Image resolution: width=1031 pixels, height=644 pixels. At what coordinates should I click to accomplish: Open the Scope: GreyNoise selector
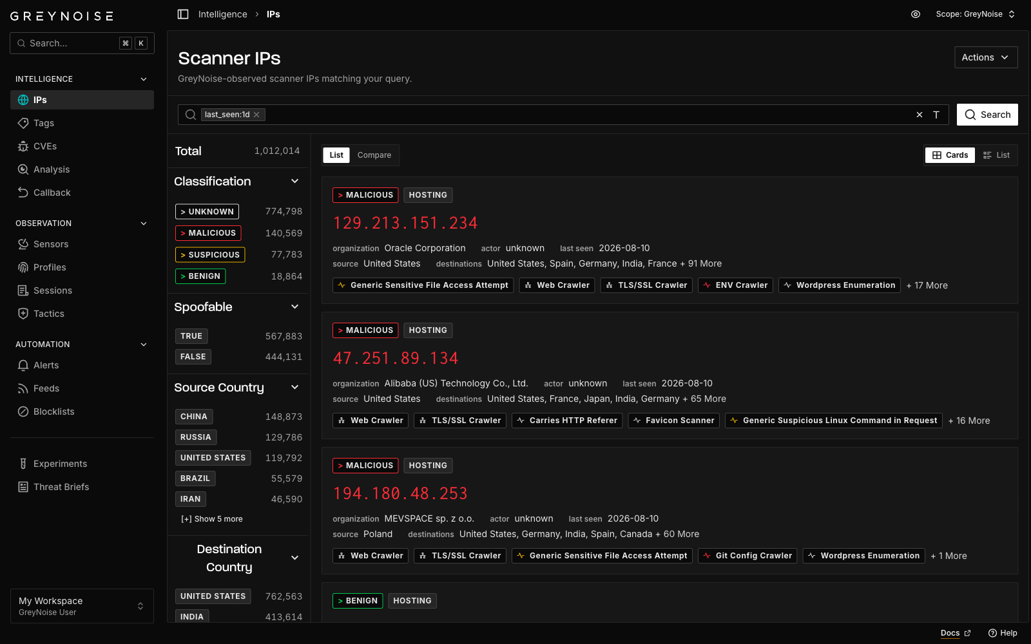(x=976, y=14)
